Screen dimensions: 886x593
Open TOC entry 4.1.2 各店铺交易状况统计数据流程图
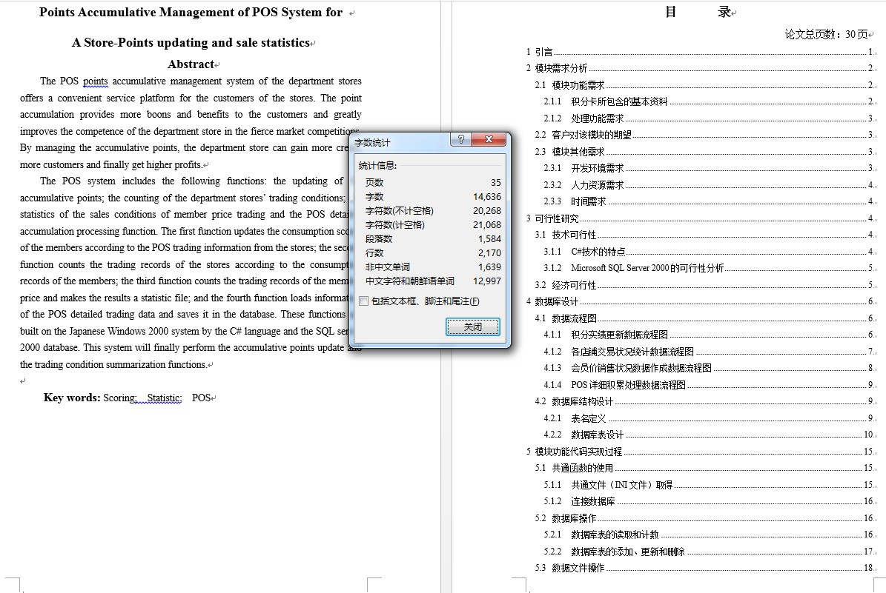709,352
